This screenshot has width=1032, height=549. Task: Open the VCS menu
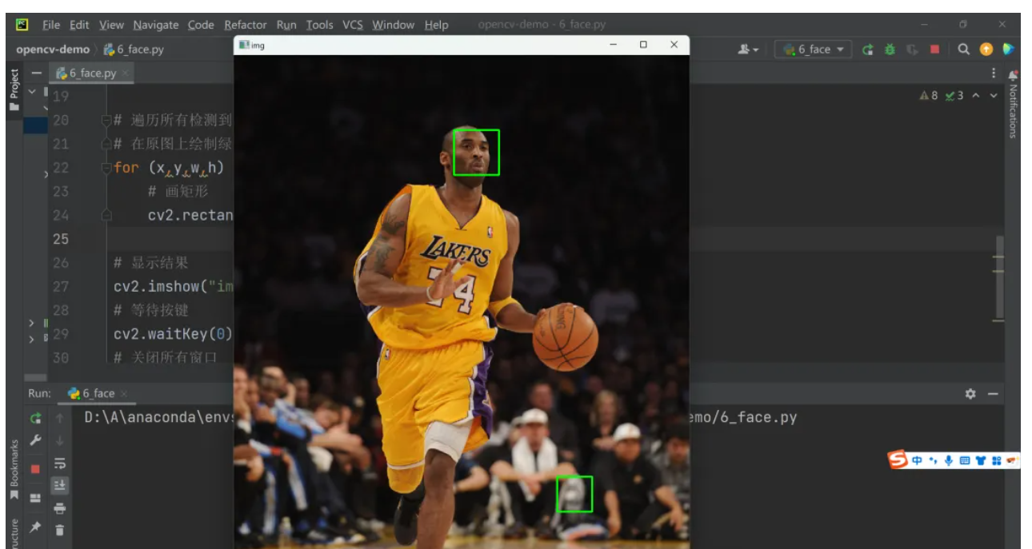pyautogui.click(x=353, y=25)
